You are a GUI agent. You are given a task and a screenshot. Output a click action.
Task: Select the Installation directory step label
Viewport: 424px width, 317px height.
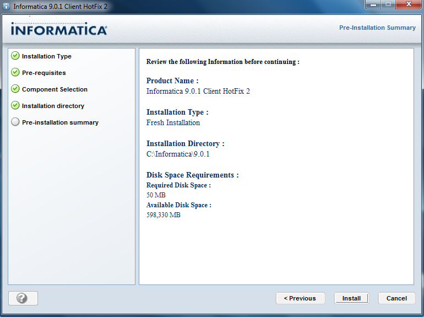53,106
